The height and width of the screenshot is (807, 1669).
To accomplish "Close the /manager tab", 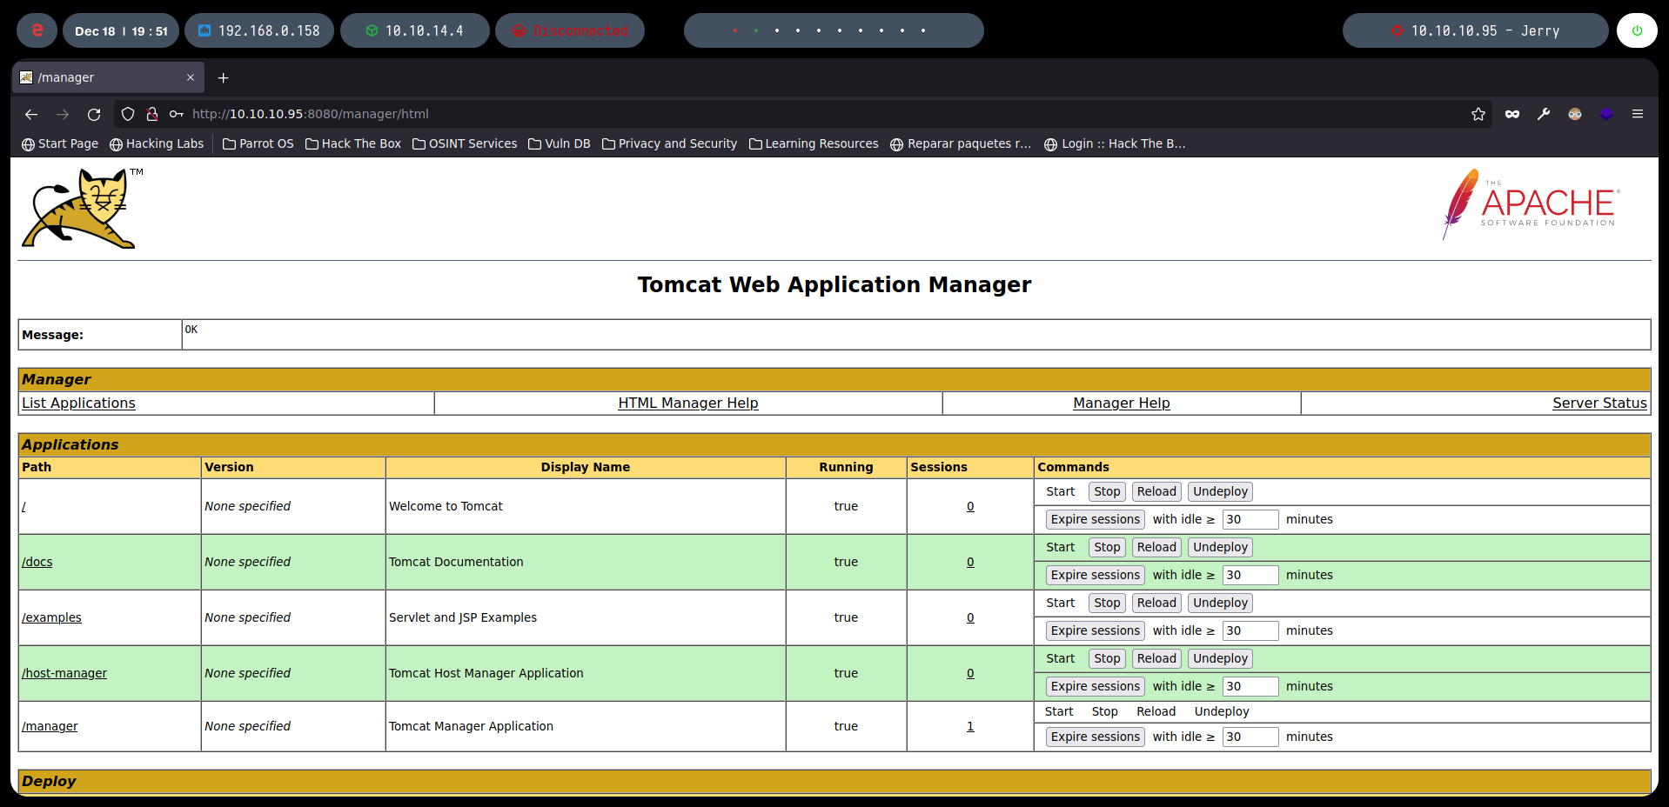I will [x=191, y=77].
